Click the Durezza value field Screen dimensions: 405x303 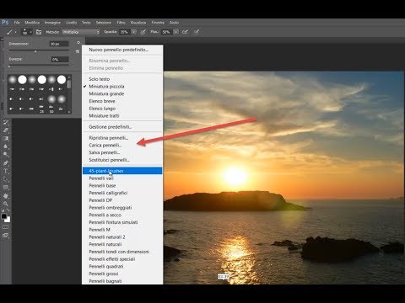click(60, 60)
